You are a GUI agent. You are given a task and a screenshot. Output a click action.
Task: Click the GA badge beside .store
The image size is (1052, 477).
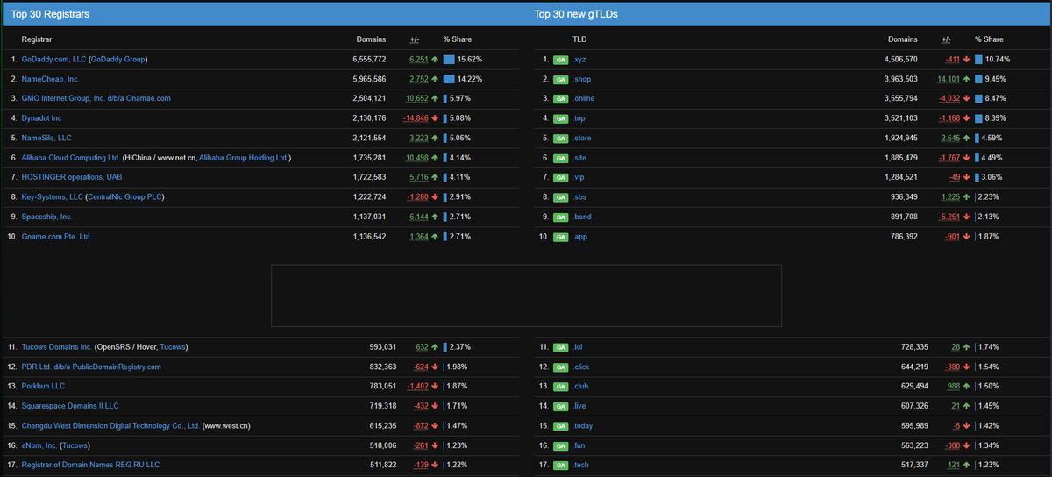pyautogui.click(x=560, y=138)
